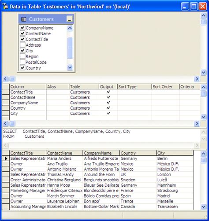Check the Region field checkbox
The width and height of the screenshot is (209, 221).
coord(22,56)
